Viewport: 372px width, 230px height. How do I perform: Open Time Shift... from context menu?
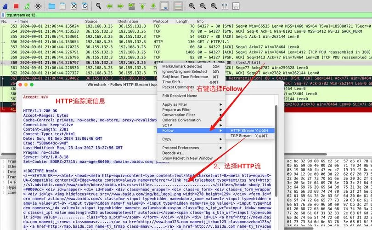click(191, 82)
